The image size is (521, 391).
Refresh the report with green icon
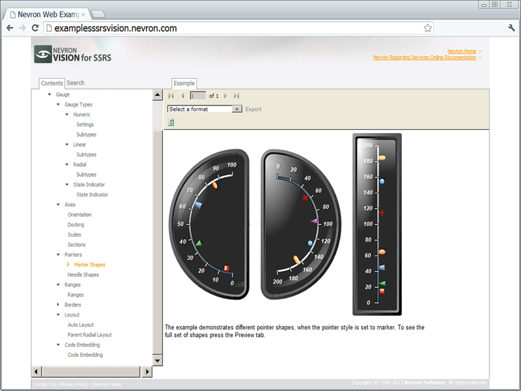coord(171,123)
